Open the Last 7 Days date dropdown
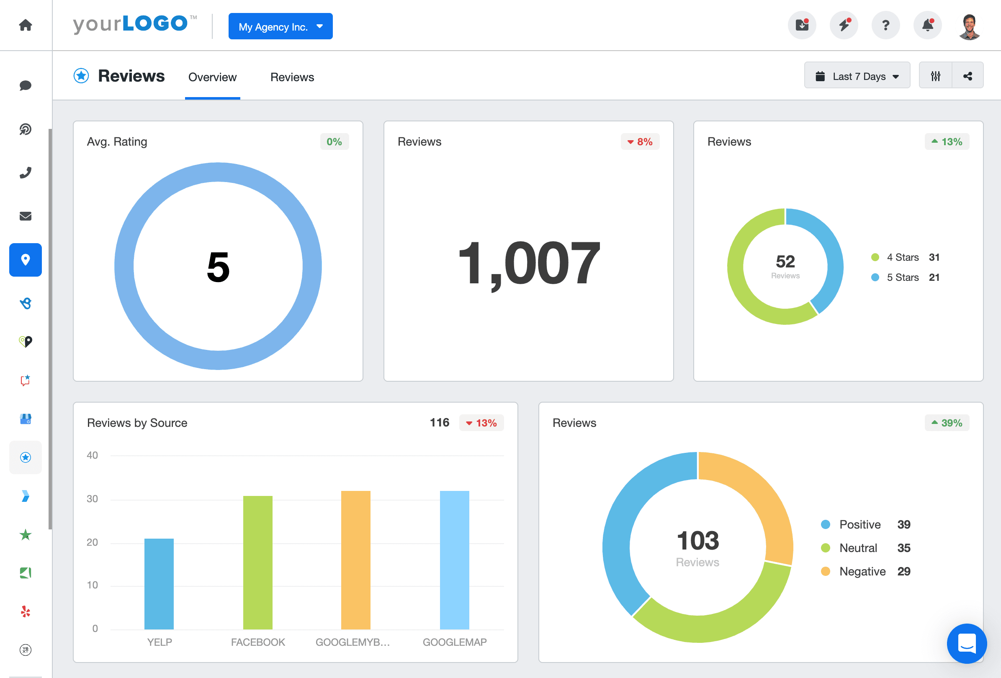Image resolution: width=1001 pixels, height=678 pixels. click(x=857, y=76)
